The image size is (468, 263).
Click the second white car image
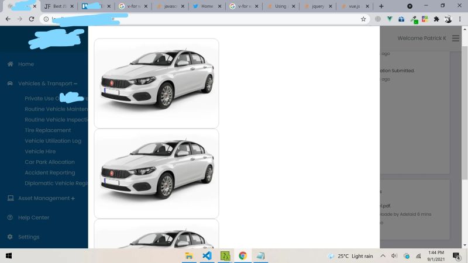coord(156,174)
